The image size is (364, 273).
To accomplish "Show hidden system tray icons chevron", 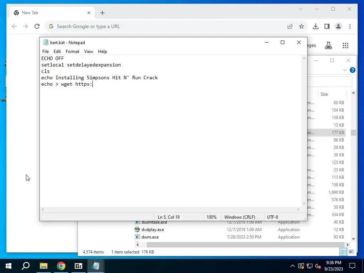I will click(293, 266).
